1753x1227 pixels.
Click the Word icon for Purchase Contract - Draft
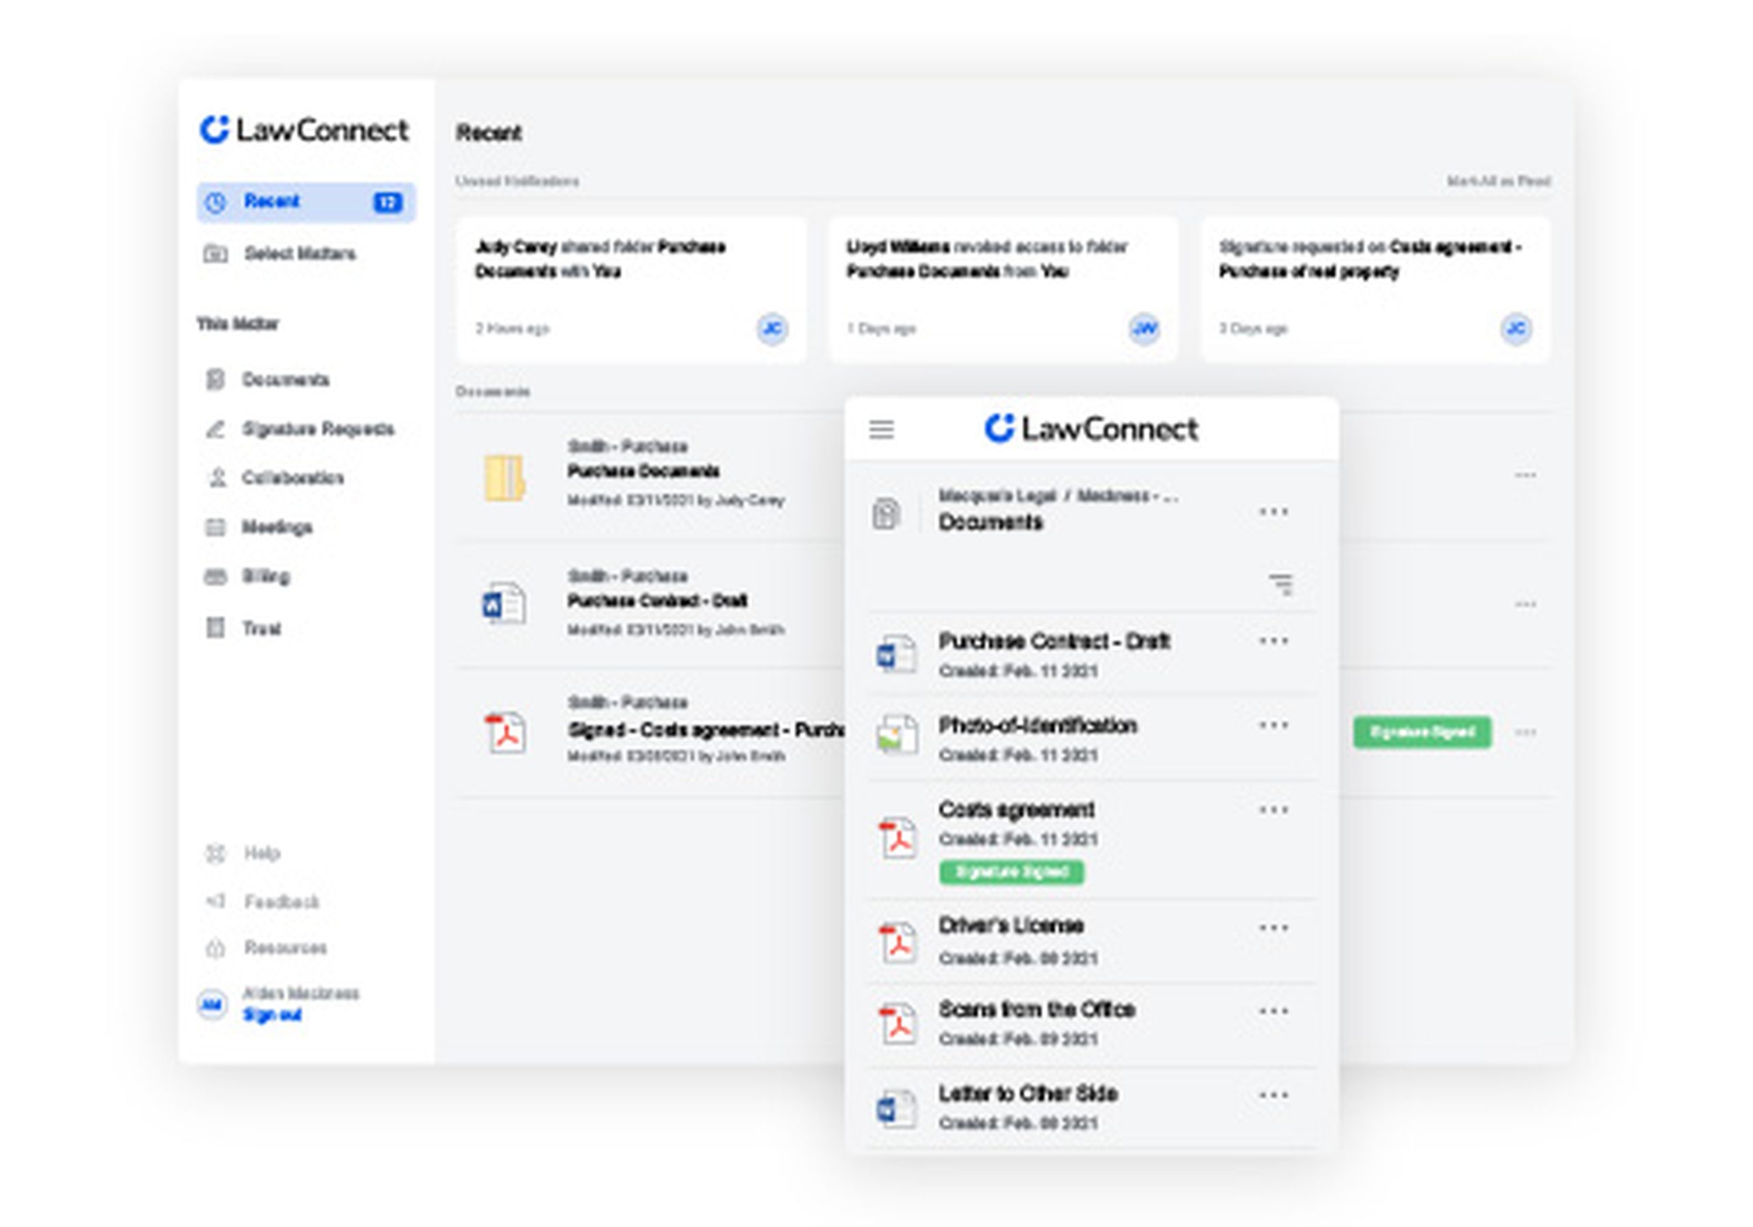click(896, 655)
